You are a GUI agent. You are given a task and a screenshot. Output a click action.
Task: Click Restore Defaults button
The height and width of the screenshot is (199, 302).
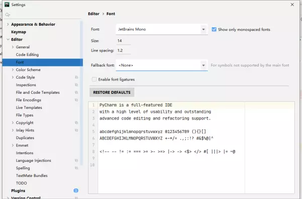pyautogui.click(x=112, y=92)
